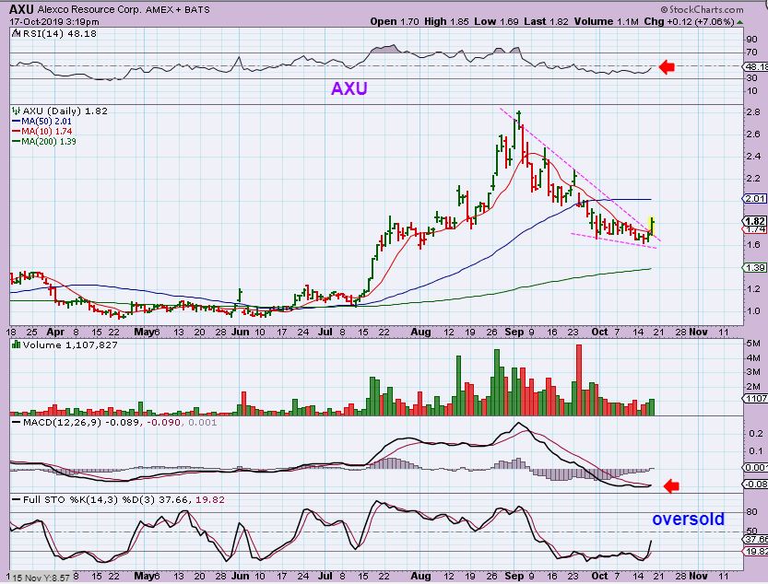Viewport: 768px width, 584px height.
Task: Click the Volume 1,107,827 panel label
Action: coord(70,345)
